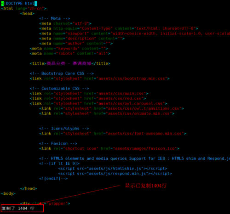Click the status message showing 1404 lines copied

tap(18, 208)
